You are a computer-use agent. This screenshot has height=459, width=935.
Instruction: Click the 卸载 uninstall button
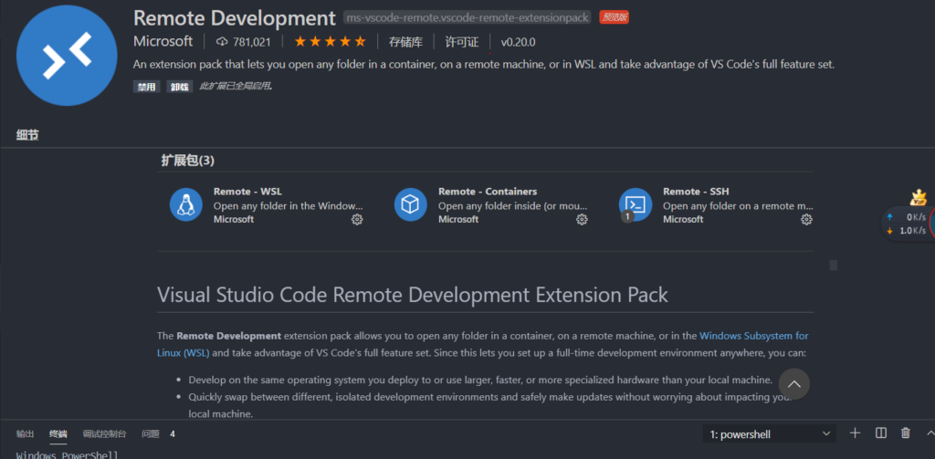tap(179, 87)
